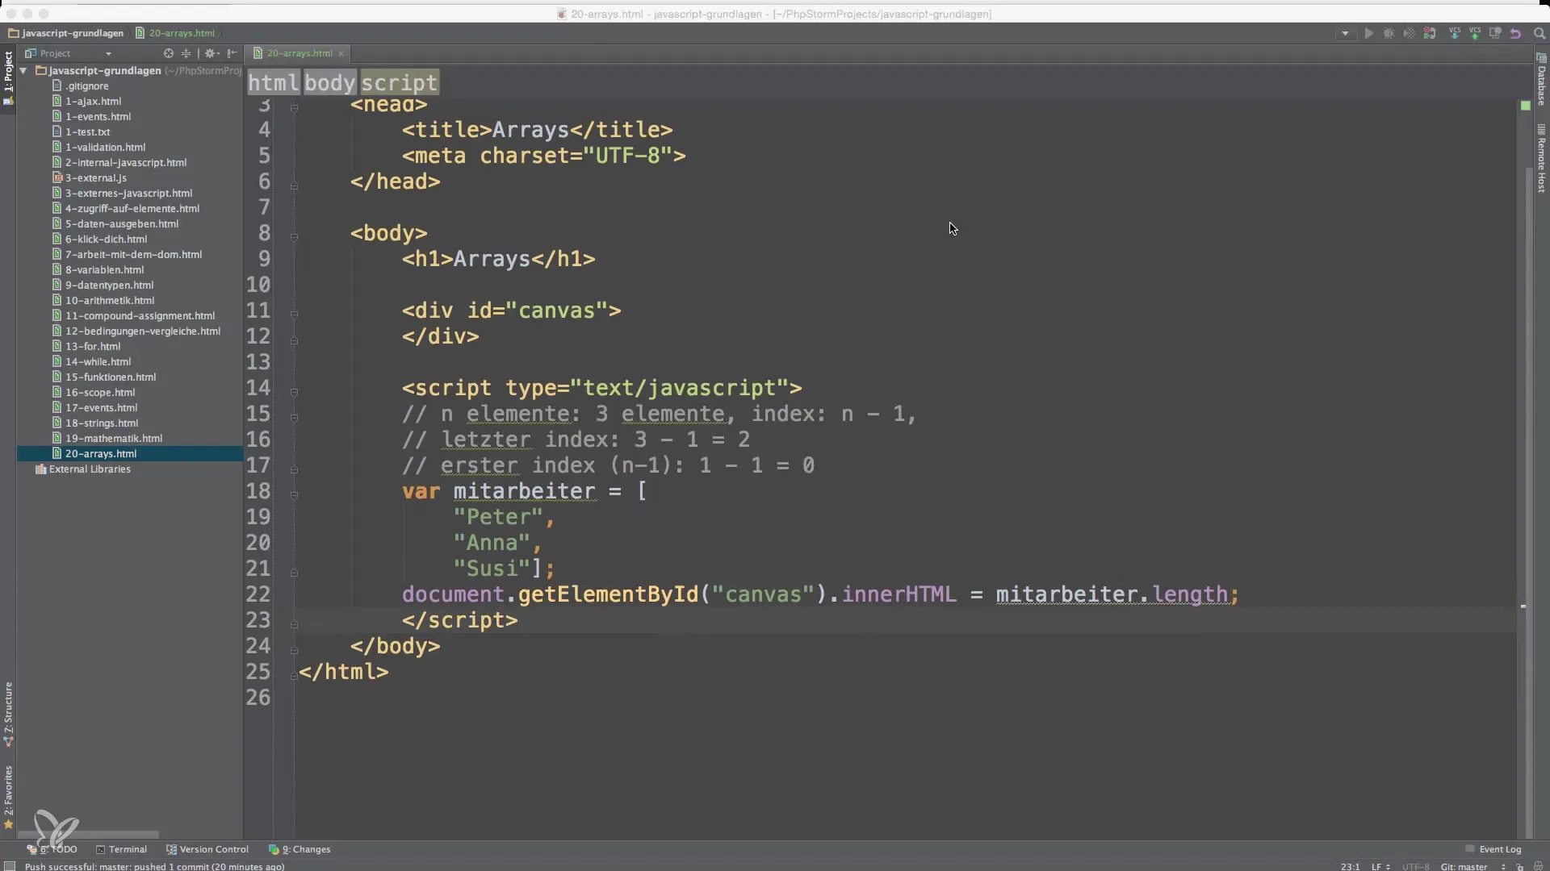
Task: Toggle PHP debug connection listener icon
Action: pyautogui.click(x=1430, y=33)
